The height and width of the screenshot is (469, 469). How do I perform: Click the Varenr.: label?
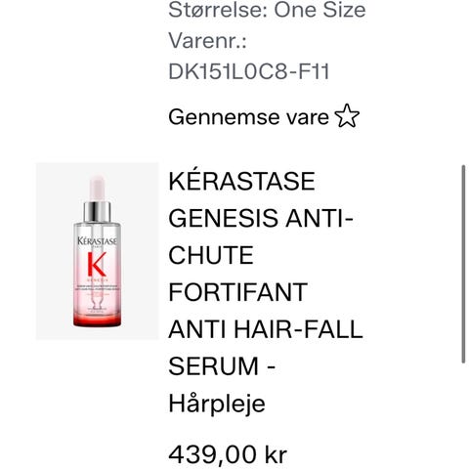[207, 41]
